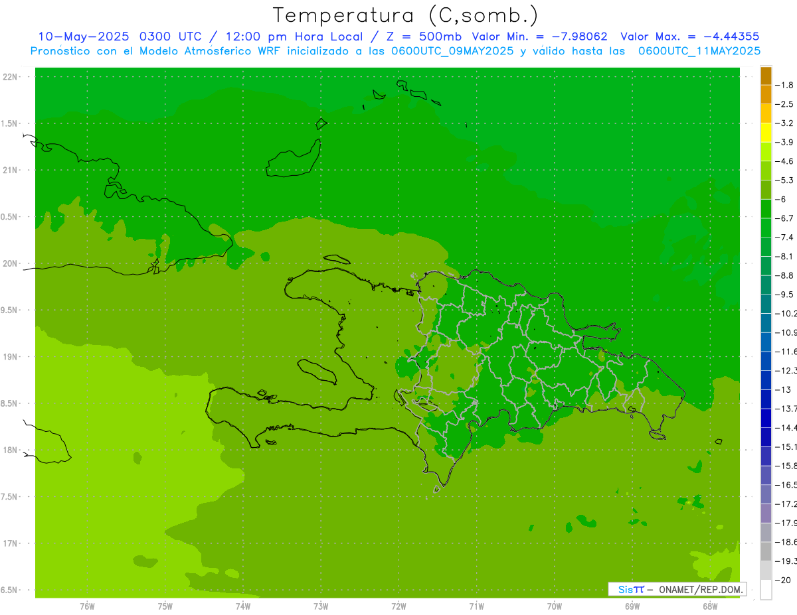Click '0600UTC_11MAY2025' valid-until time
The width and height of the screenshot is (797, 615).
[x=699, y=51]
